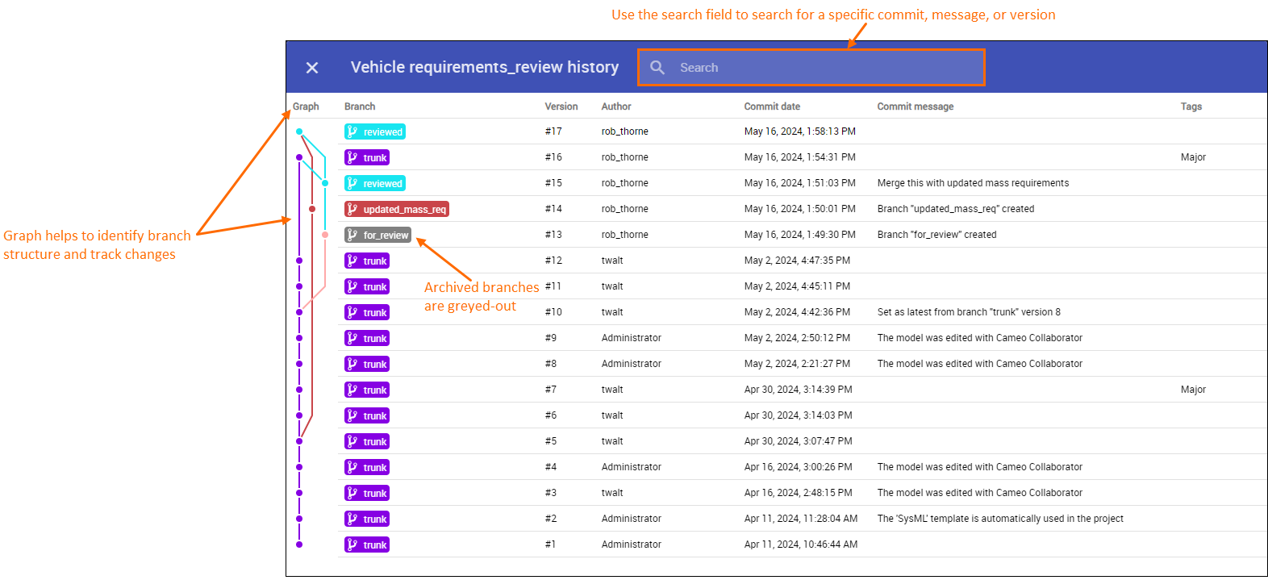
Task: Open the updated_mass_req branch tag
Action: tap(396, 210)
